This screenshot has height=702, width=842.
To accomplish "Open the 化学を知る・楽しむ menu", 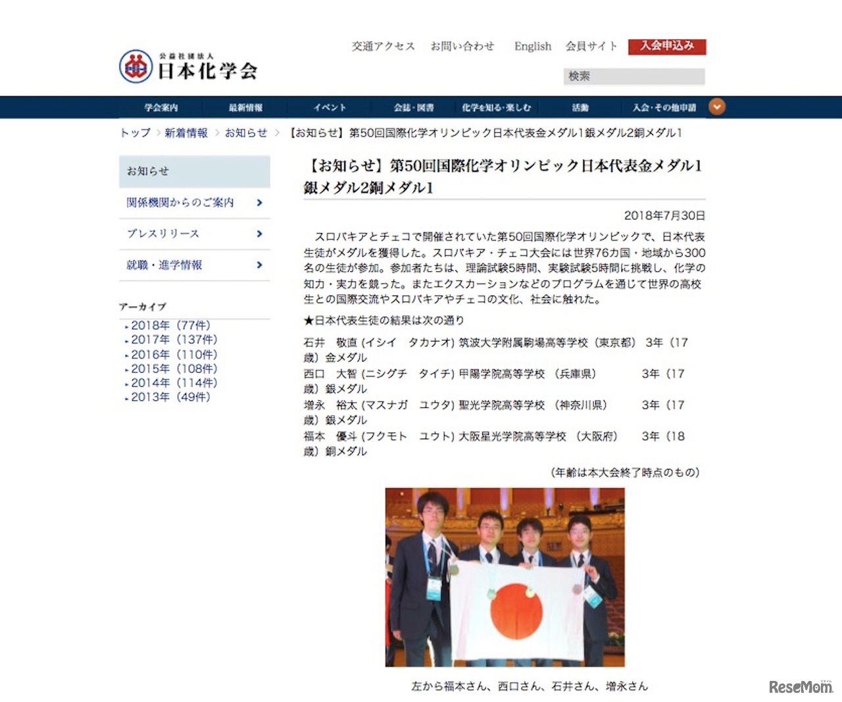I will pyautogui.click(x=496, y=107).
